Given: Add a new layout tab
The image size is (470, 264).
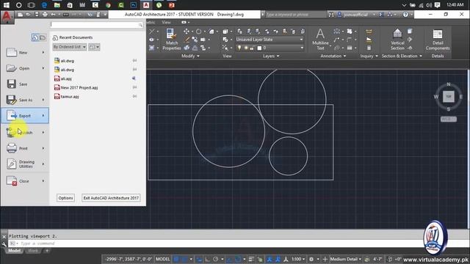Looking at the screenshot, I should (x=47, y=251).
